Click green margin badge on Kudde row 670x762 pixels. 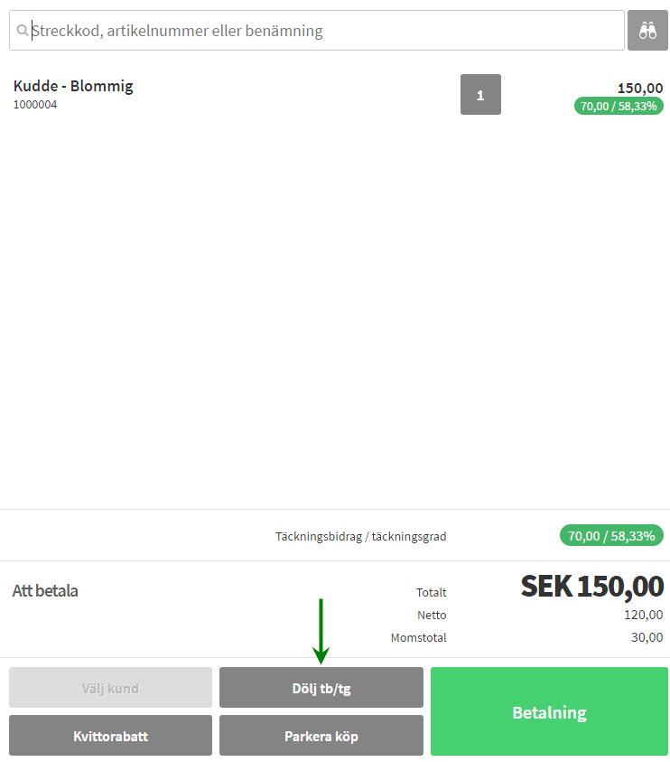point(619,106)
